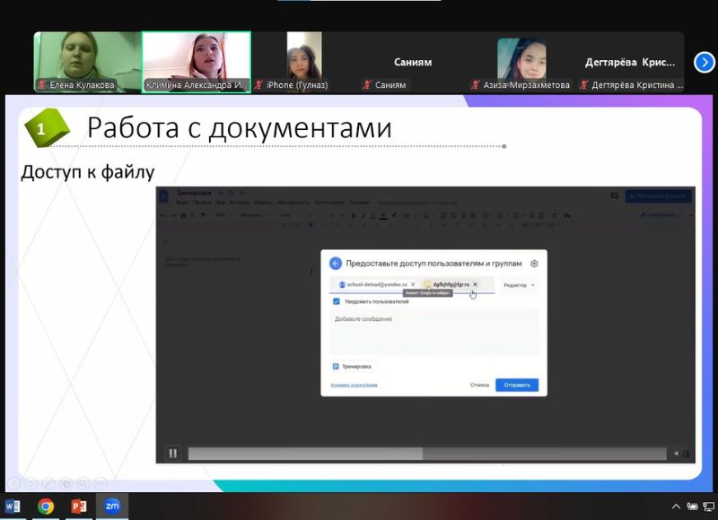Remove the dgfkjhfg@fgr.ru recipient chip
The height and width of the screenshot is (520, 718).
point(476,284)
